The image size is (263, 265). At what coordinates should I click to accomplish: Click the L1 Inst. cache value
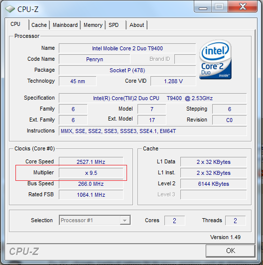click(x=214, y=173)
